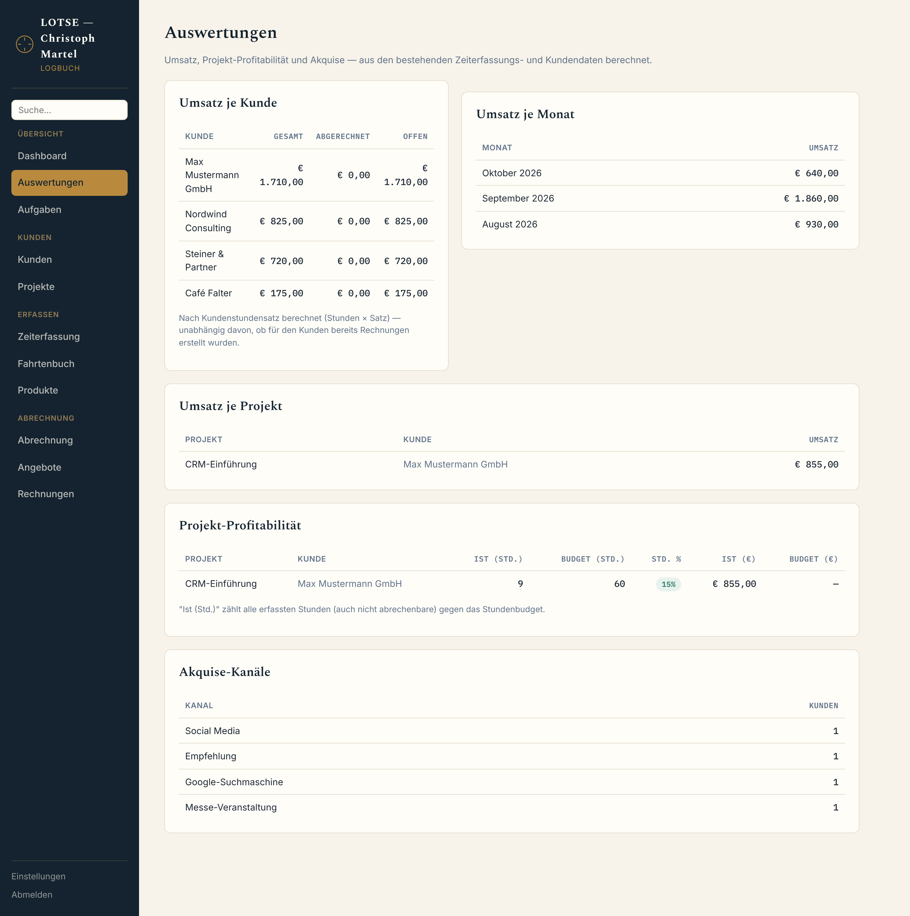Select the Oktober 2026 revenue row
This screenshot has width=910, height=916.
coord(660,173)
